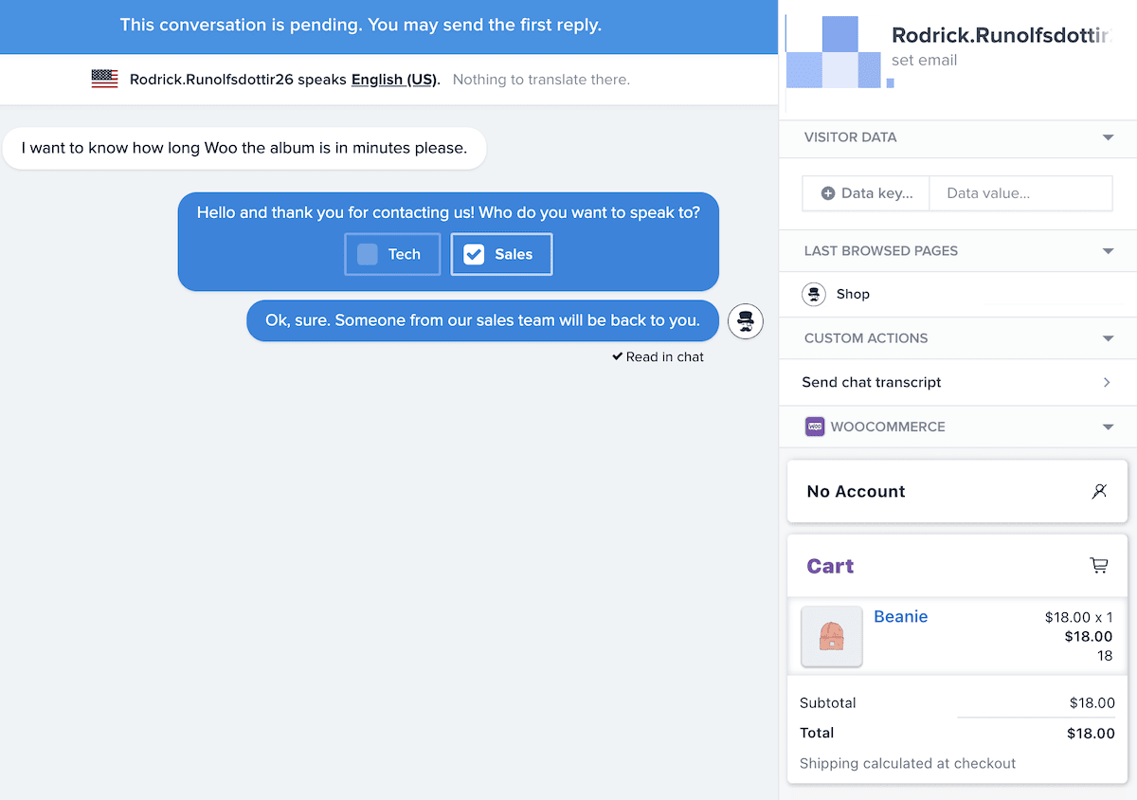Click the visitor avatar image
This screenshot has height=800, width=1137.
click(836, 52)
